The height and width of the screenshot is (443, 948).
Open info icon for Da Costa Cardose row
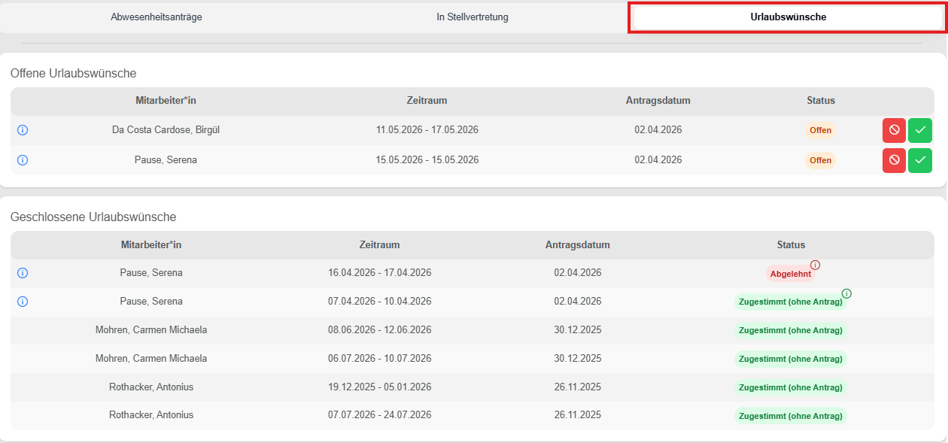[23, 130]
